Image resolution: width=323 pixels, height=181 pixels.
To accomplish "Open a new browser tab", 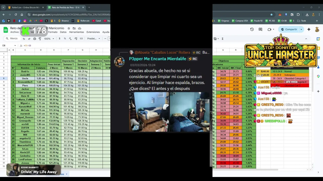I will 89,8.
